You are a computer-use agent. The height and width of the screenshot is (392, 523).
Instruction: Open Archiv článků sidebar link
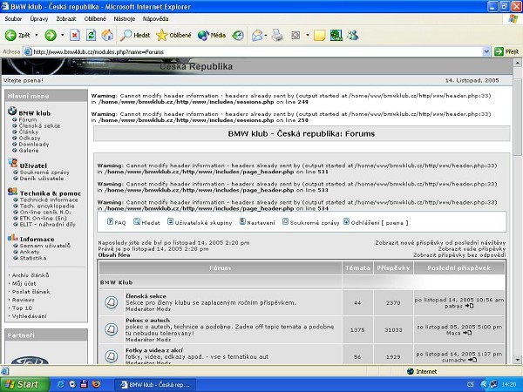31,275
